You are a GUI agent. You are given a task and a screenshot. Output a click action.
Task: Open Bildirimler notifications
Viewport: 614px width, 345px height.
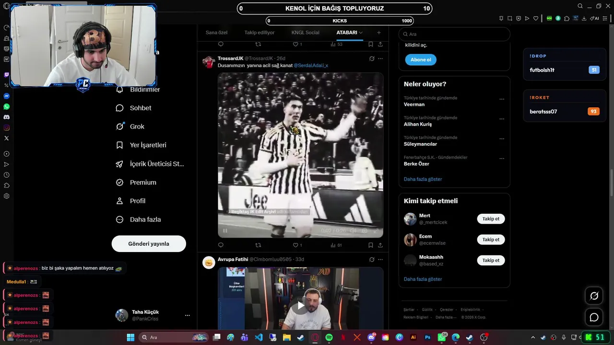click(138, 90)
